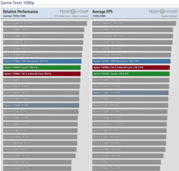Click "Core i9-14900K: 104.5 %" bar

[43, 30]
